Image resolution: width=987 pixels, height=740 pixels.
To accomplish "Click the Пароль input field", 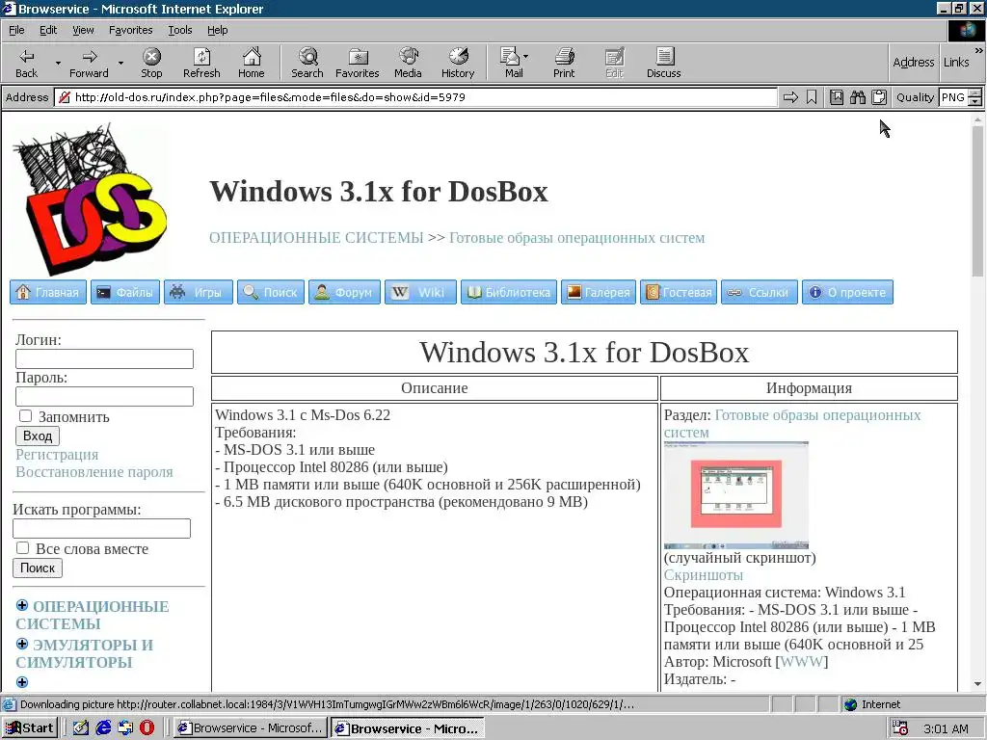I will coord(104,396).
